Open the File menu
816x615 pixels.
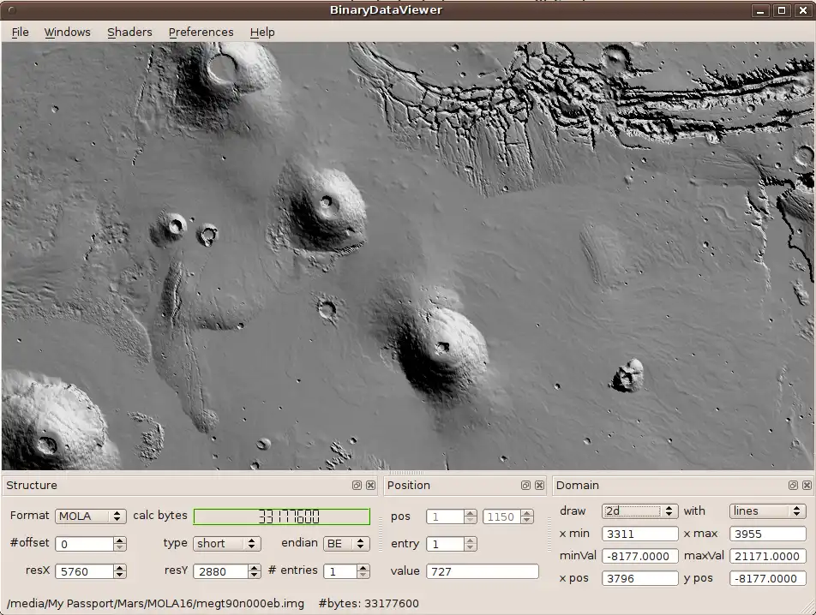pyautogui.click(x=20, y=32)
